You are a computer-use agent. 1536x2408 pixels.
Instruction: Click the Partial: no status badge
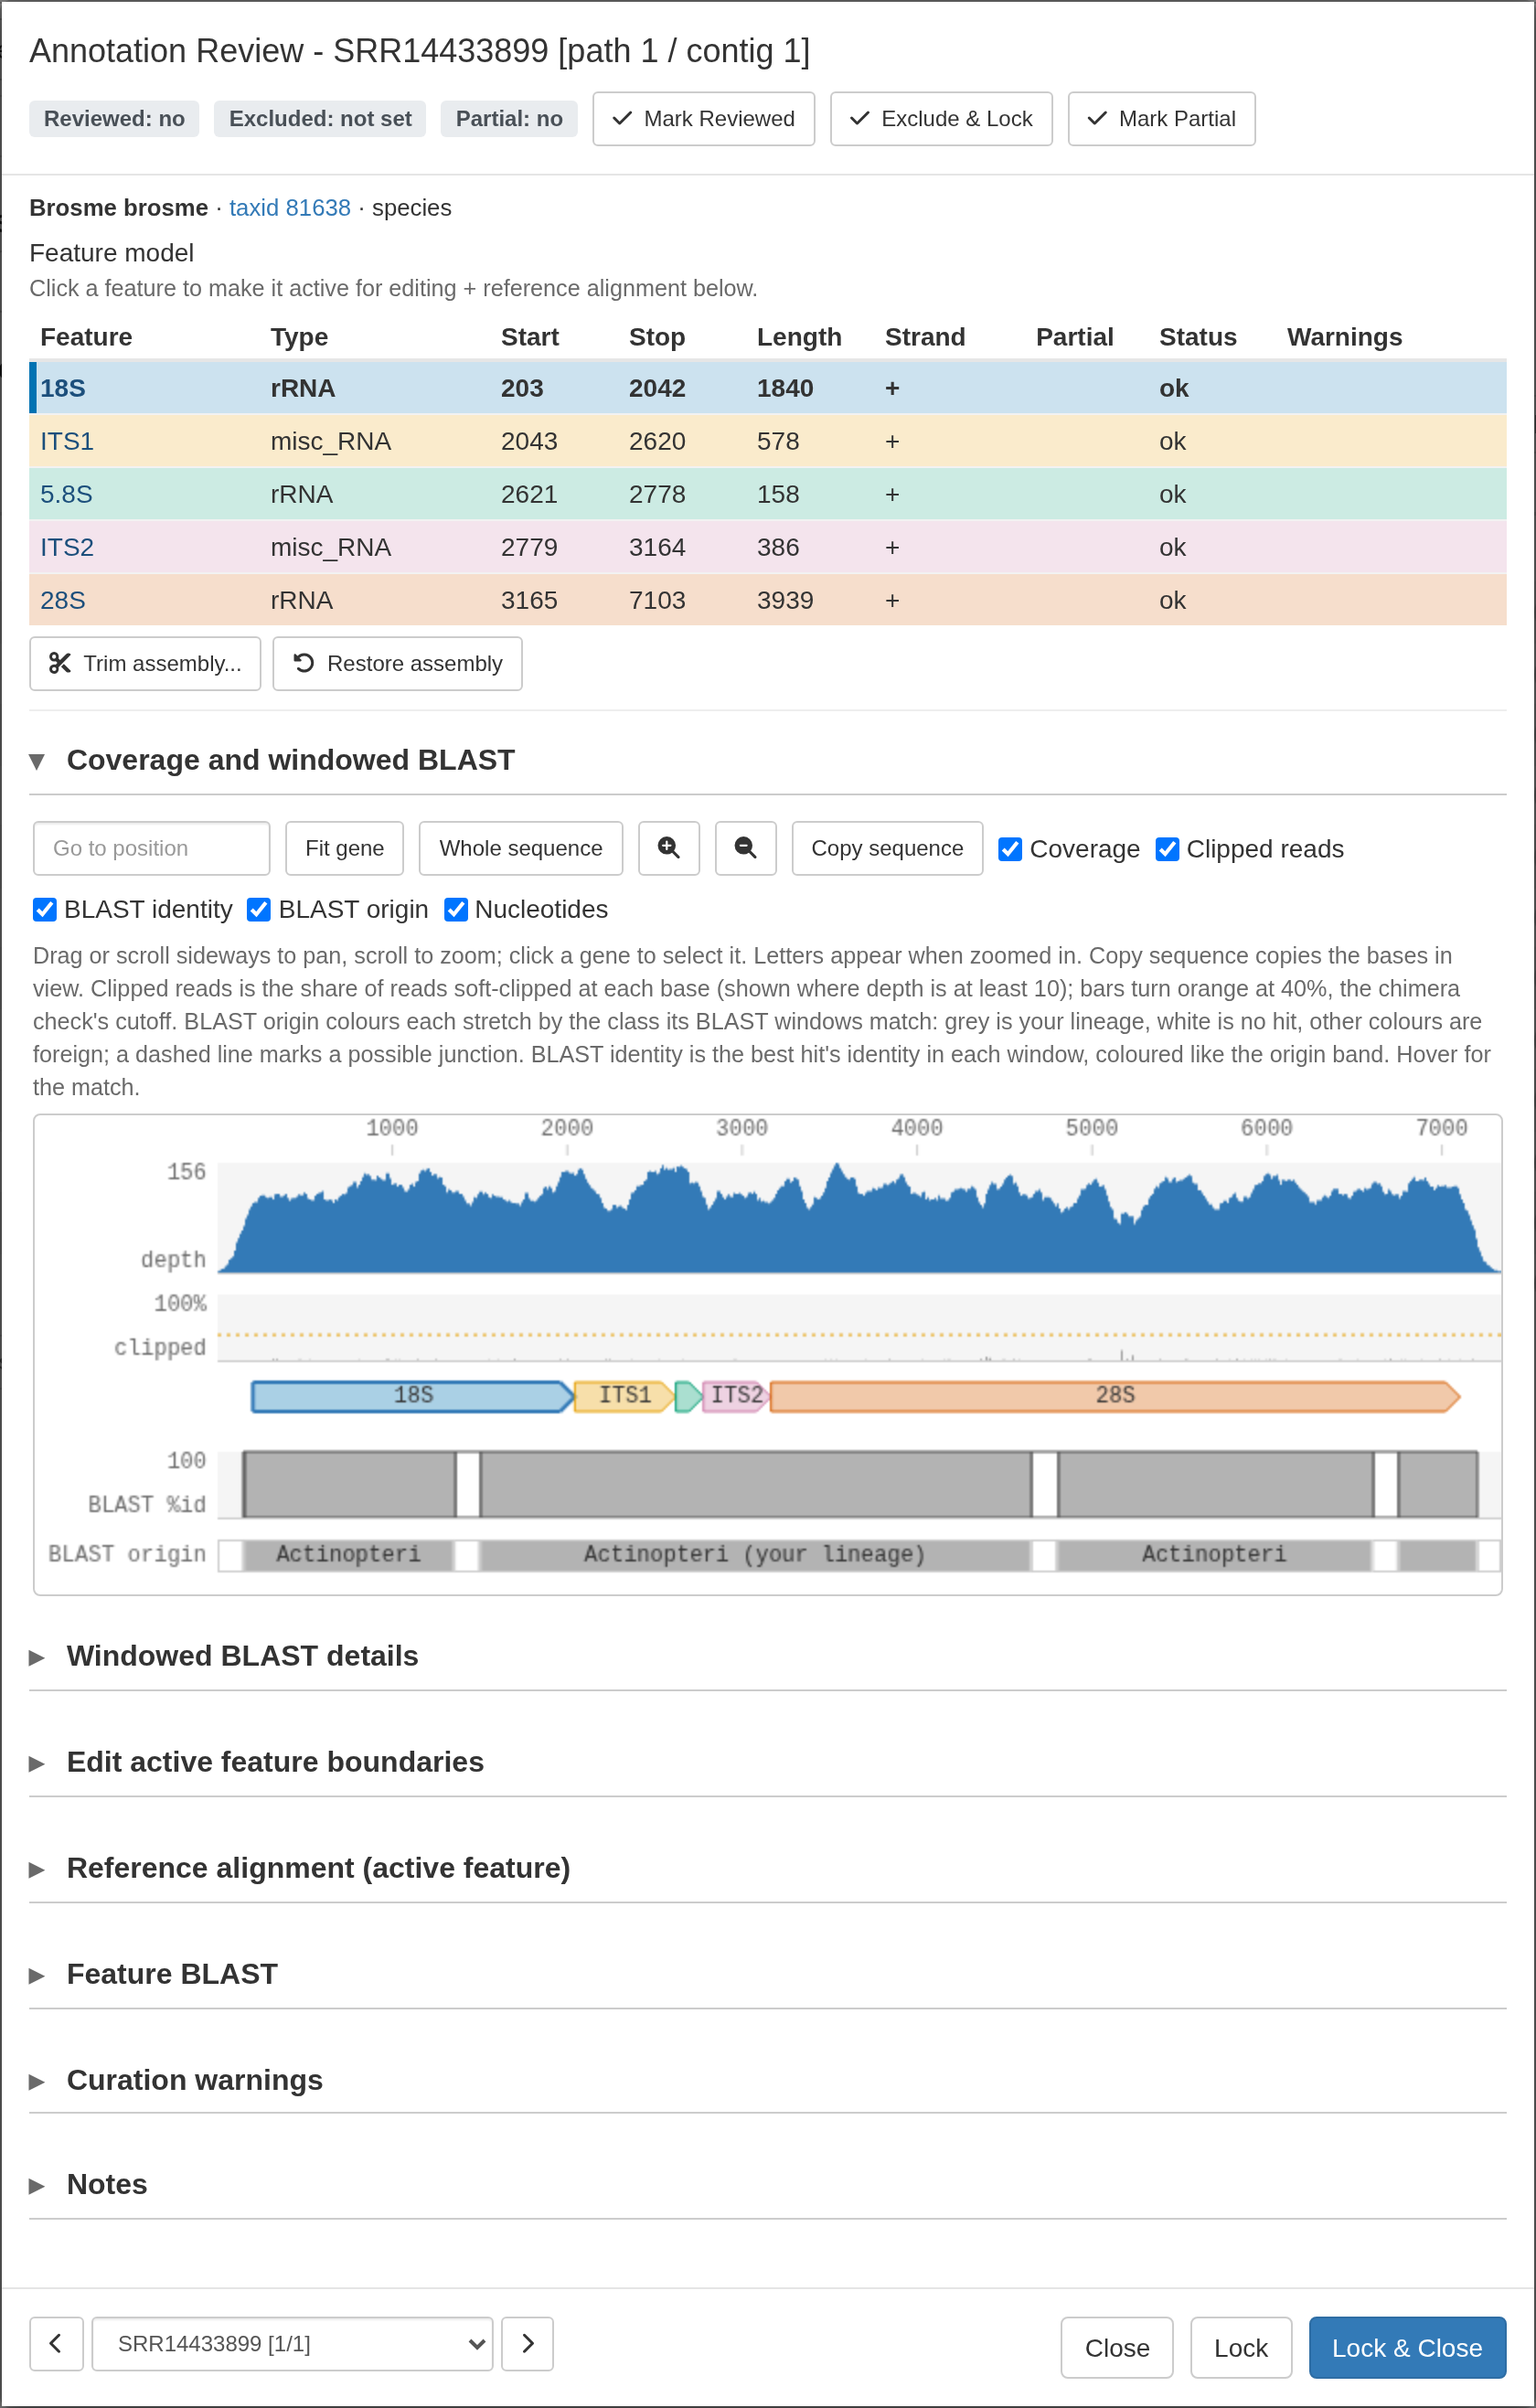click(x=509, y=119)
